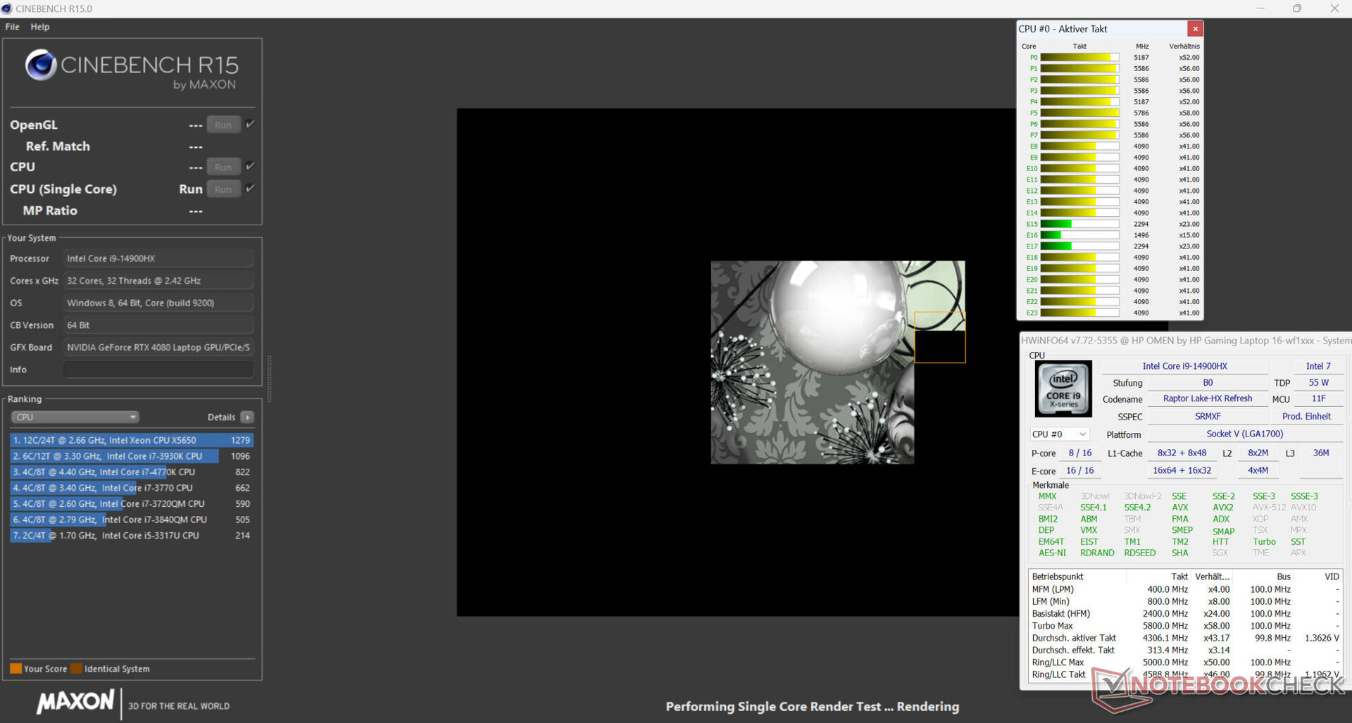The image size is (1352, 723).
Task: Click the Verhältnis column header in Aktiver Takt
Action: pyautogui.click(x=1184, y=46)
